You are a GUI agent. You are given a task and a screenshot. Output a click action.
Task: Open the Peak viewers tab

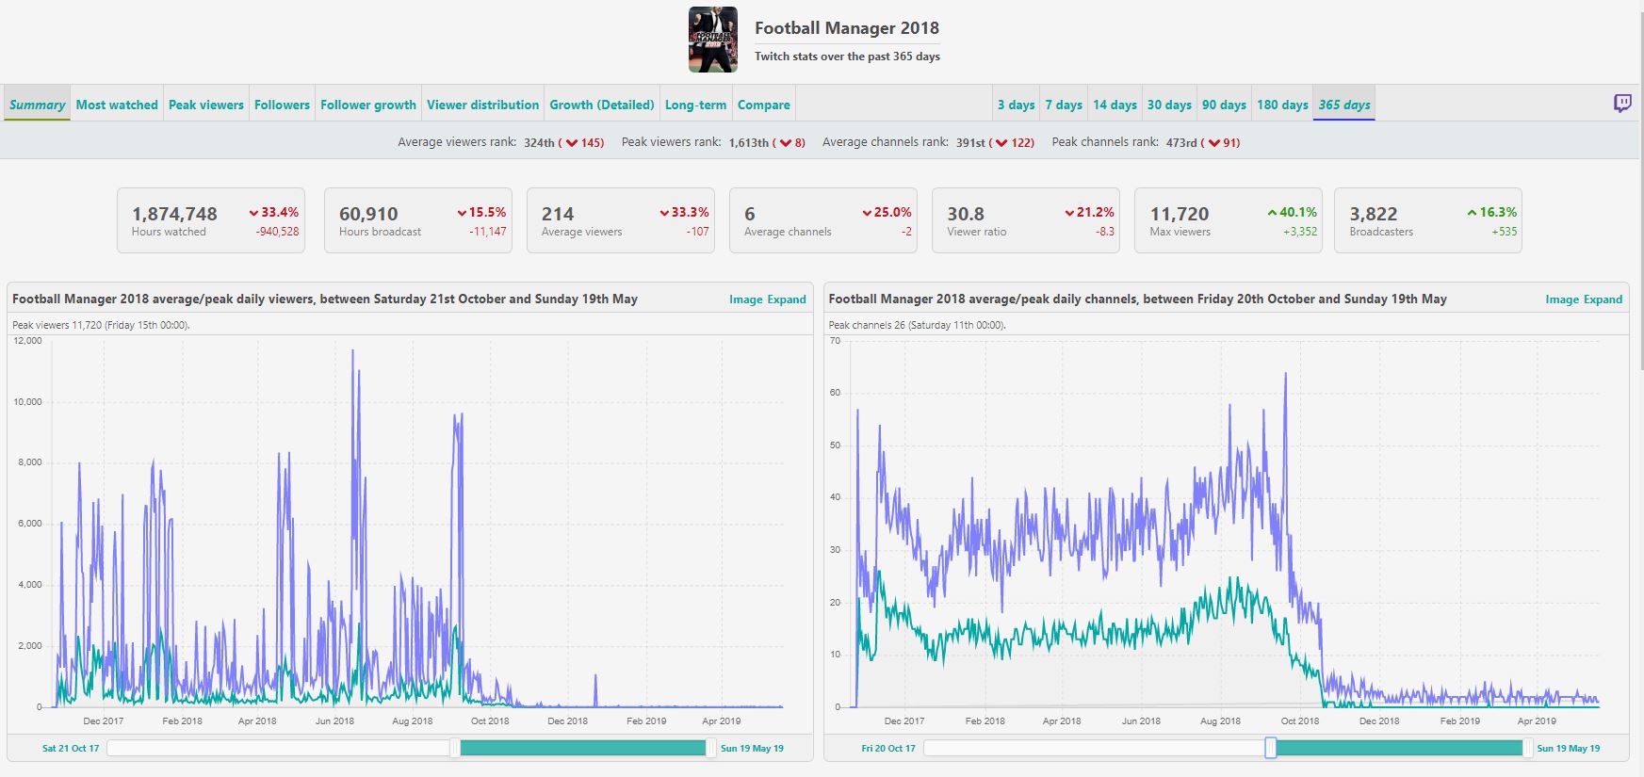206,105
